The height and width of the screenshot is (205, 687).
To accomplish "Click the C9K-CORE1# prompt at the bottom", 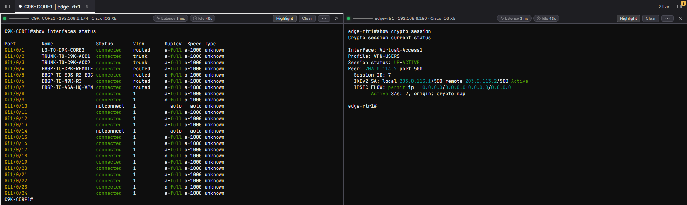I will (19, 200).
